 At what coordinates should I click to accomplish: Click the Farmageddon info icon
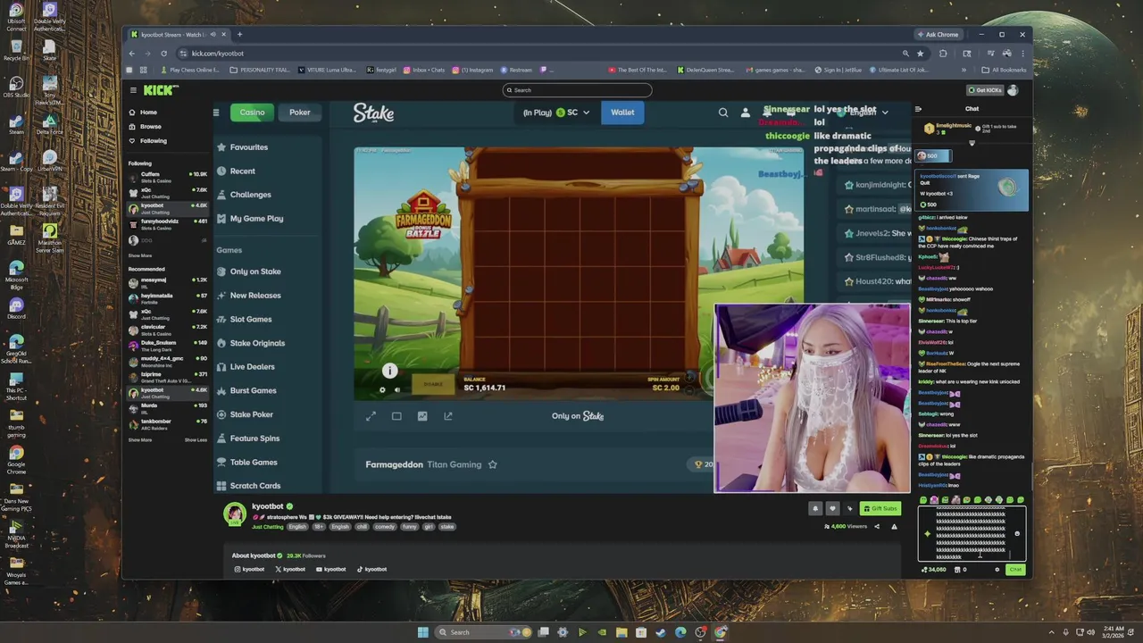coord(389,371)
